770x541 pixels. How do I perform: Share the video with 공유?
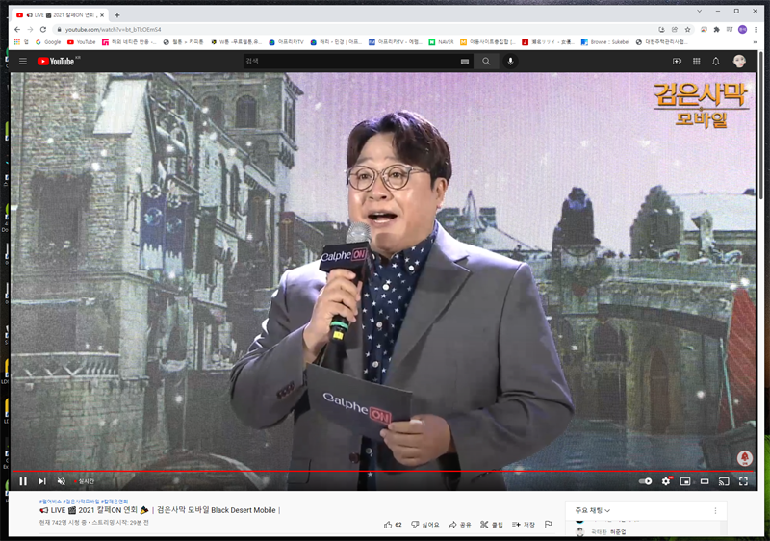tap(459, 525)
